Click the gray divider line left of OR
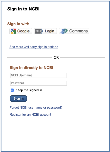 30,58
